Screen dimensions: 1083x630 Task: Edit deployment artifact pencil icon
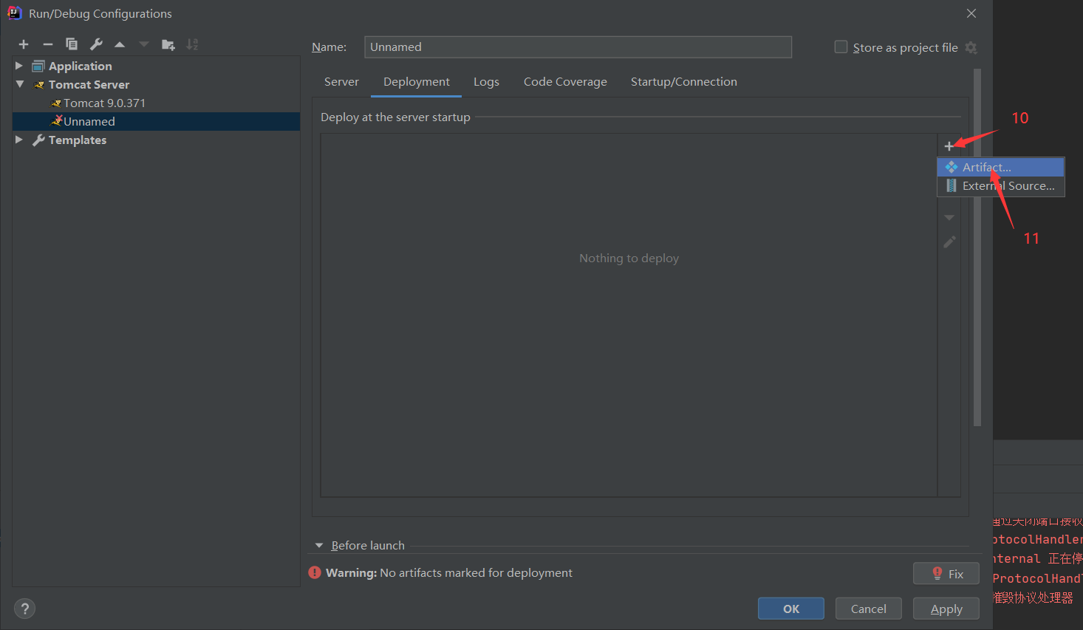tap(949, 242)
